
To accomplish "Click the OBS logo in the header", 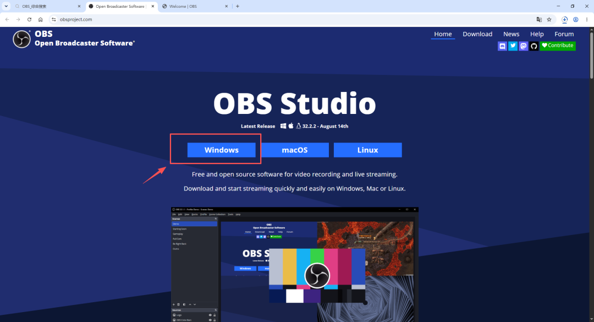I will (21, 39).
